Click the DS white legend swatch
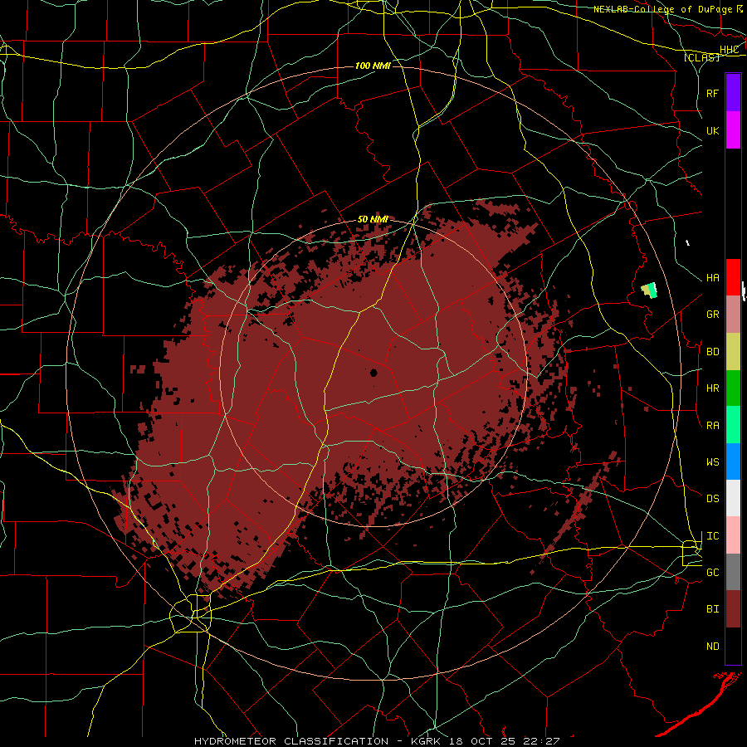 pyautogui.click(x=733, y=498)
